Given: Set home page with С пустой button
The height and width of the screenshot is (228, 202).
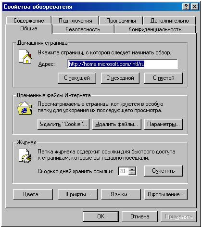Looking at the screenshot, I should point(164,78).
